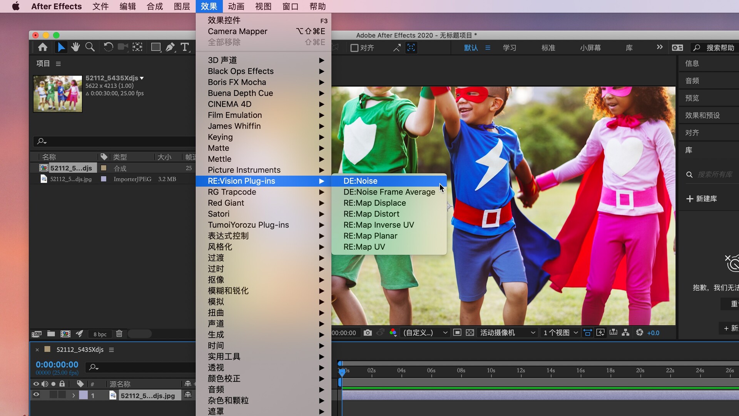
Task: Open the 项目 panel menu
Action: pyautogui.click(x=58, y=64)
